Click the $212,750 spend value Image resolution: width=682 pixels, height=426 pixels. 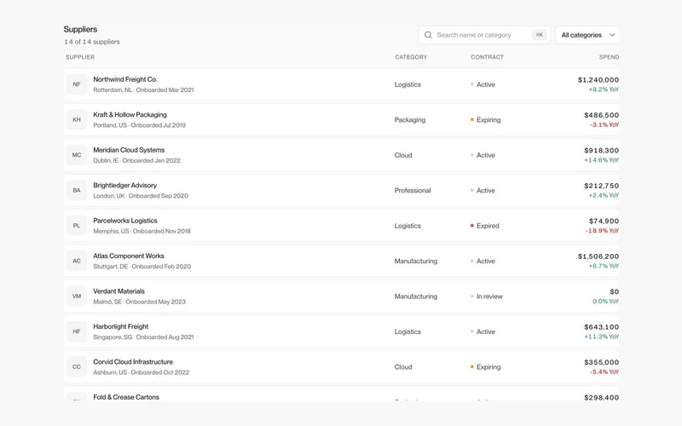point(602,185)
